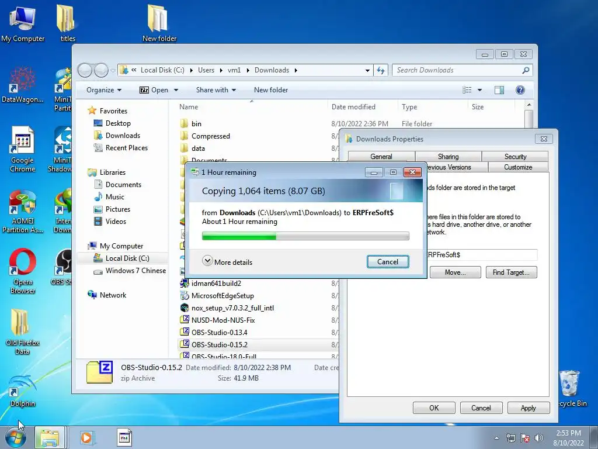Click OK in Downloads Properties

pos(434,407)
